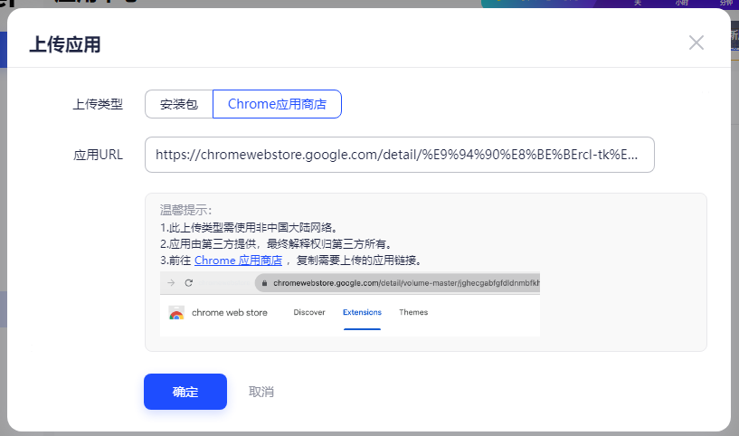Screen dimensions: 739x436
Task: Click the 上传应用 dialog title
Action: click(65, 43)
